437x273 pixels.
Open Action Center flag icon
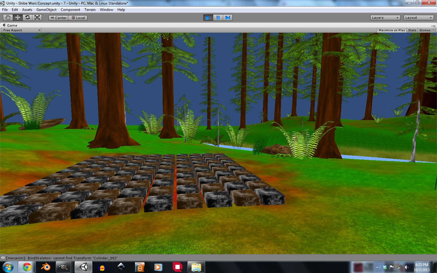392,267
